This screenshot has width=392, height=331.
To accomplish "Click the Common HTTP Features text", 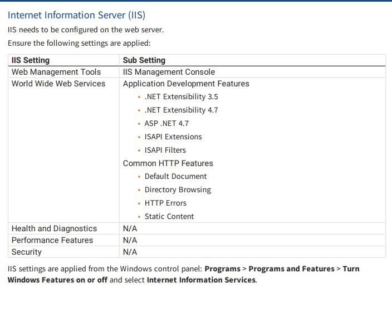I will (x=168, y=163).
